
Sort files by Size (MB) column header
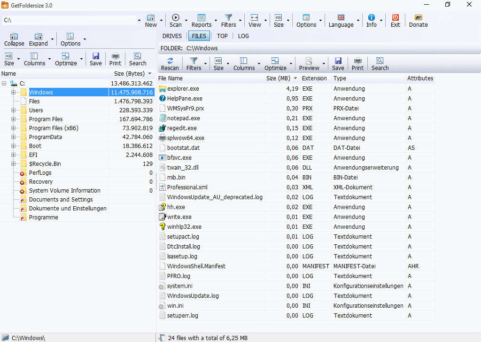point(281,78)
